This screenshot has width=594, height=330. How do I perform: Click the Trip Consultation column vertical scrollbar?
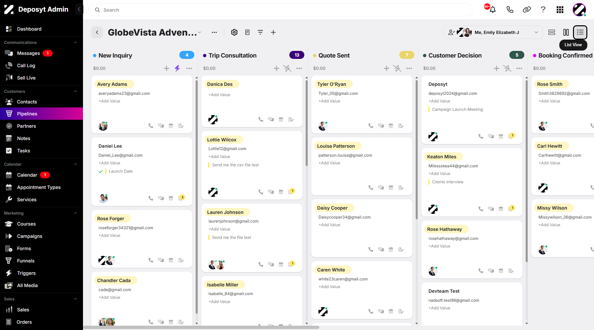[x=307, y=123]
